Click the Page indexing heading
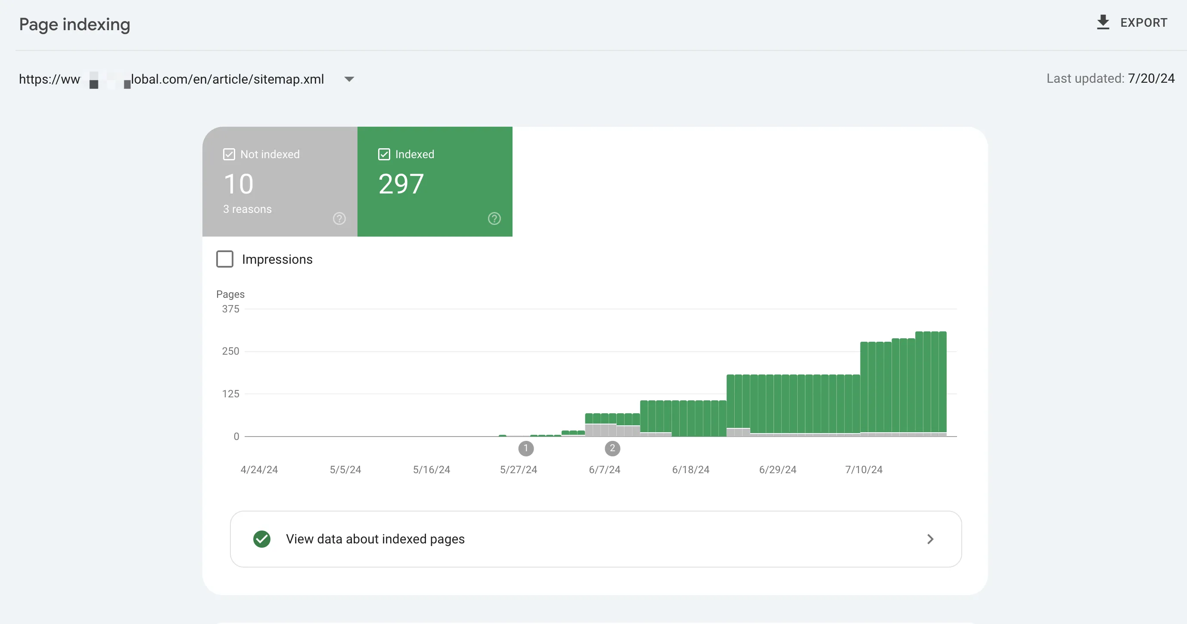The image size is (1187, 624). (x=75, y=25)
